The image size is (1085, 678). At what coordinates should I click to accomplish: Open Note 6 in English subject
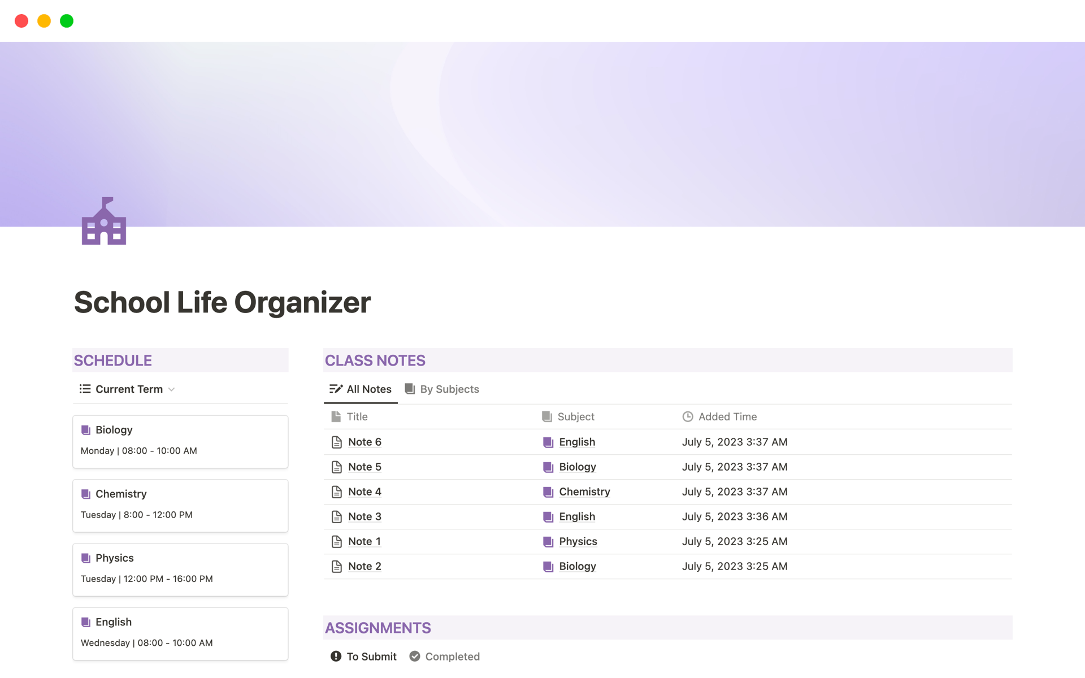tap(365, 441)
